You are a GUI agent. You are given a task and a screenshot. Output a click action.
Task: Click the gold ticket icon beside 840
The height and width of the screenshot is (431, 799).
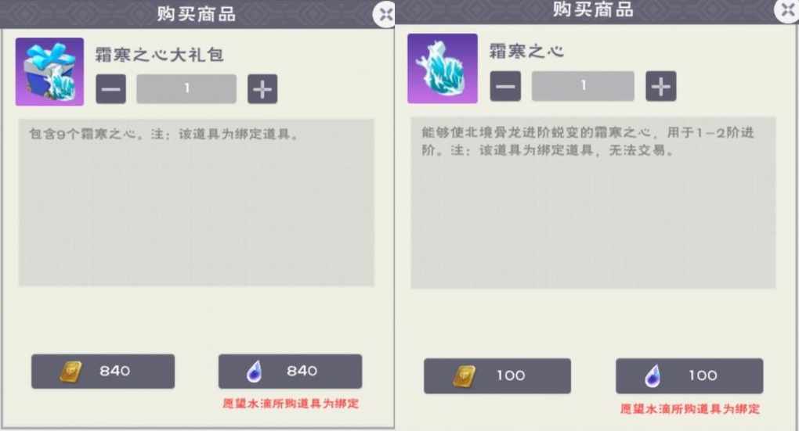[70, 372]
